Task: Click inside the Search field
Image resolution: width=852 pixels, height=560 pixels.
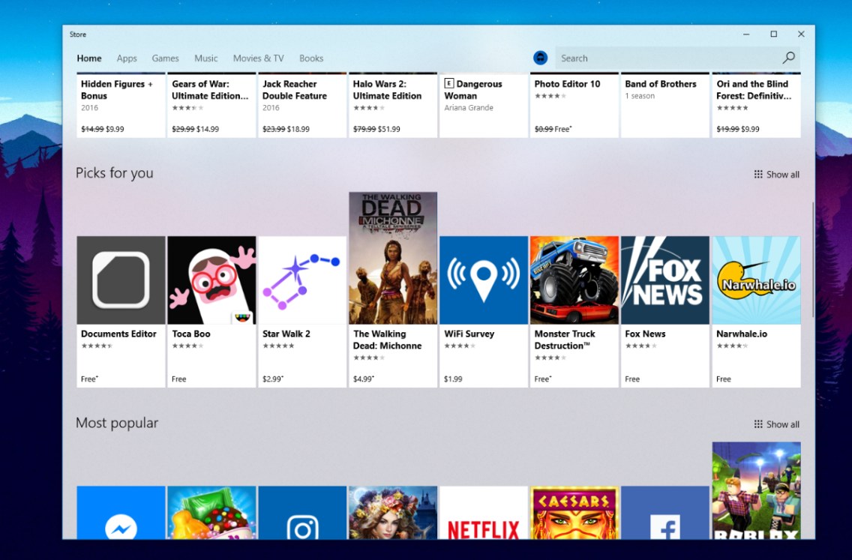Action: click(x=660, y=58)
